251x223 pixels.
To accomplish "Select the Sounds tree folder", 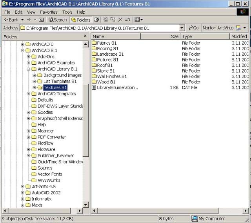I will coord(45,168).
